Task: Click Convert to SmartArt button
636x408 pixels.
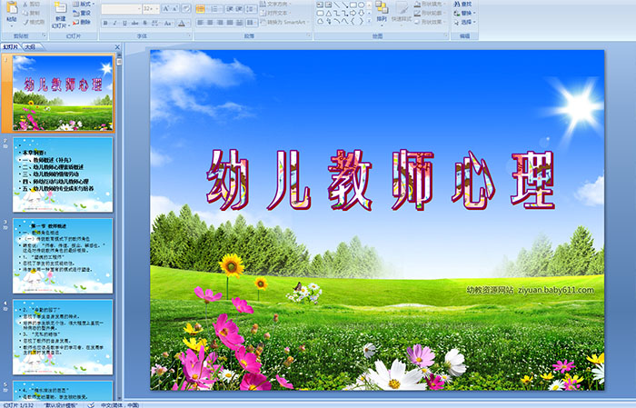Action: (x=283, y=22)
